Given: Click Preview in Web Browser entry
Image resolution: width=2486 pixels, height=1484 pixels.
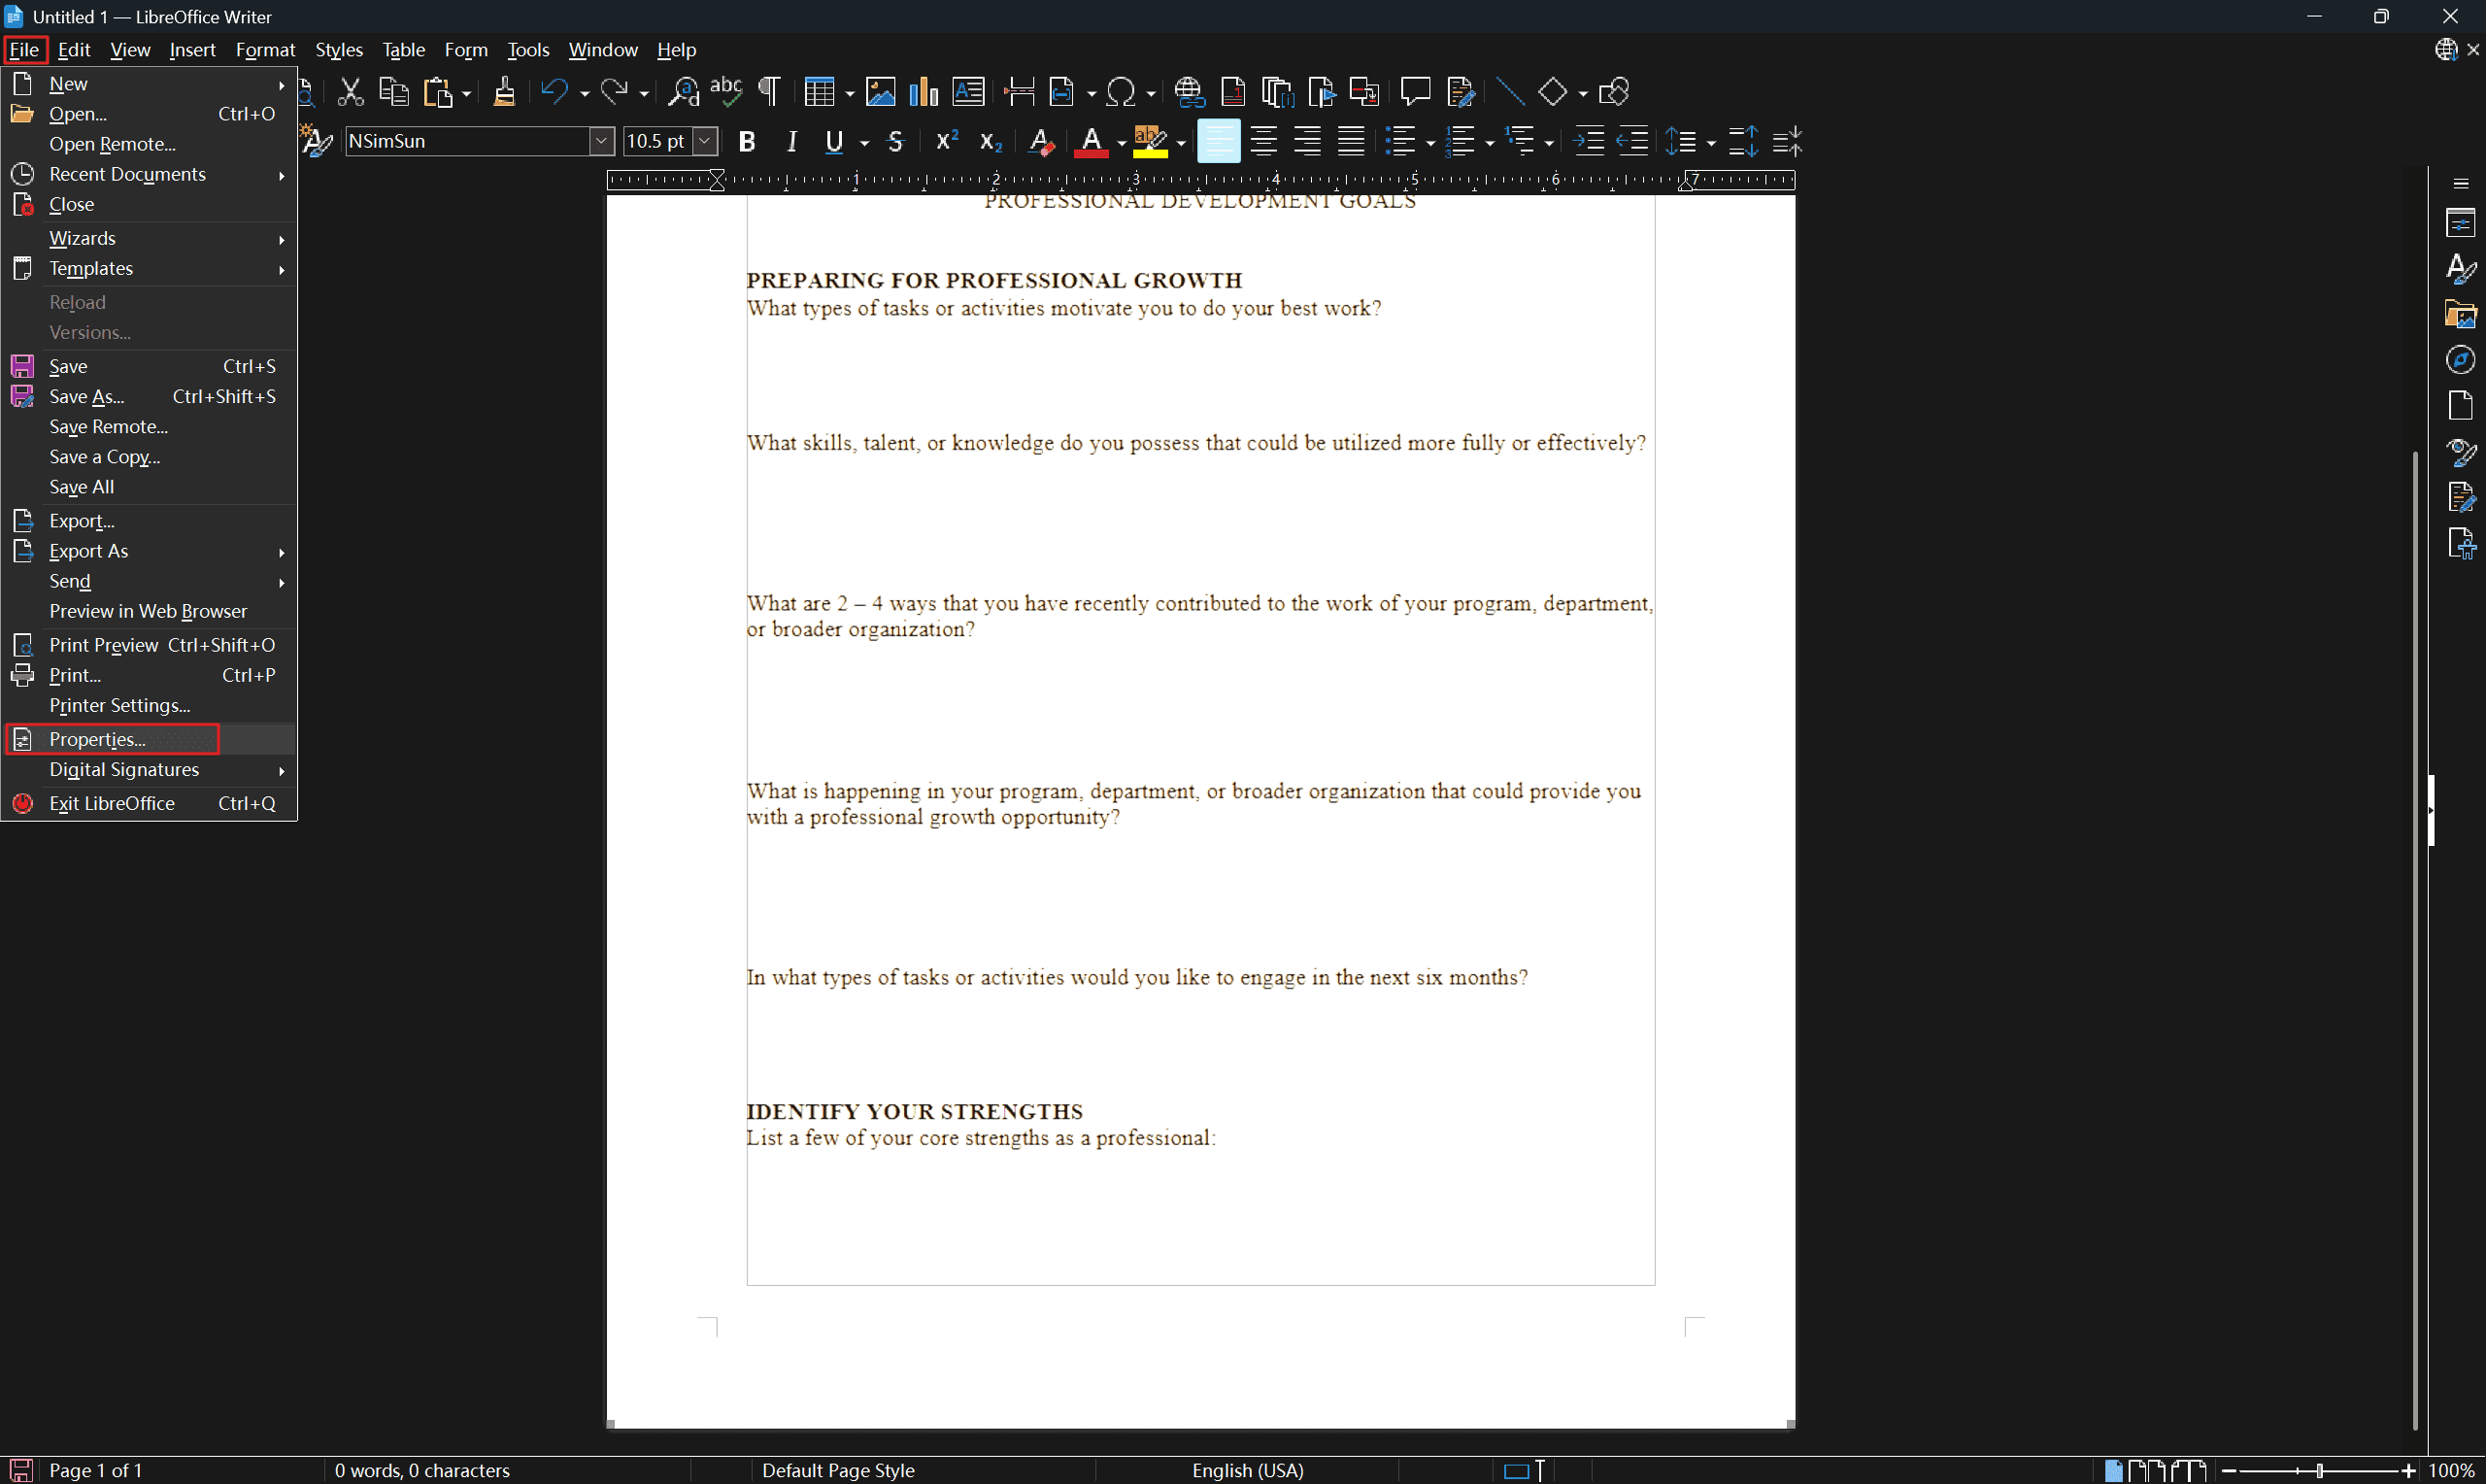Looking at the screenshot, I should pyautogui.click(x=150, y=612).
